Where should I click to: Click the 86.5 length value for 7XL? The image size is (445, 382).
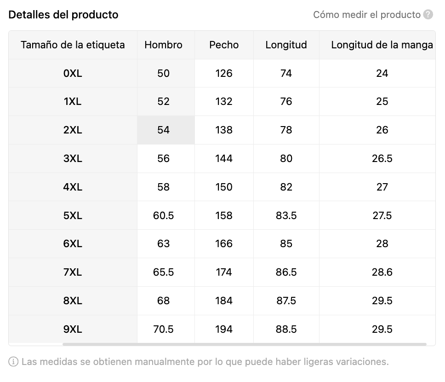point(286,272)
